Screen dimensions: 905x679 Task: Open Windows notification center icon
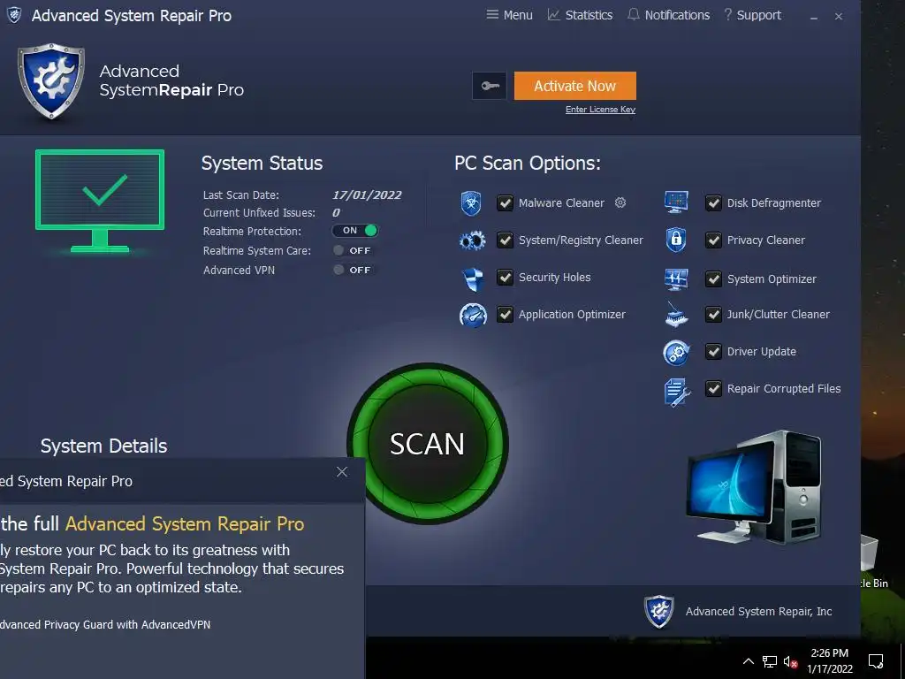[x=876, y=661]
